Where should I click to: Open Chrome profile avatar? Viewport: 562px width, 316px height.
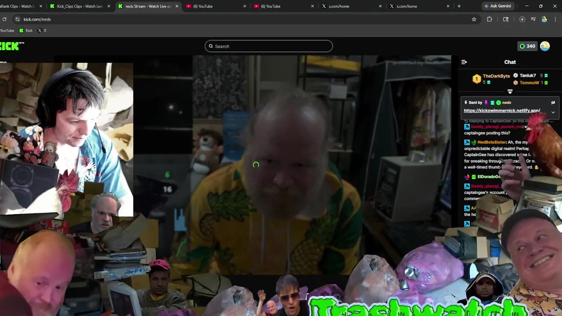tap(544, 19)
